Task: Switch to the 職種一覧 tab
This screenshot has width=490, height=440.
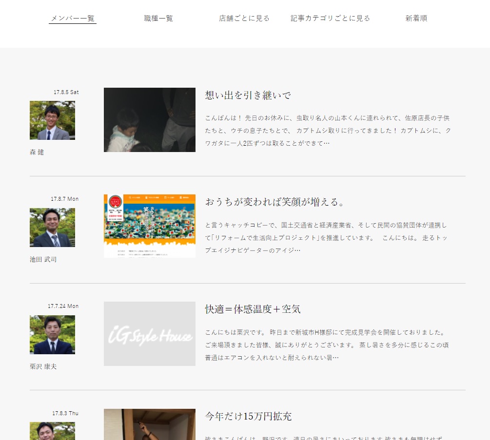Action: [158, 19]
